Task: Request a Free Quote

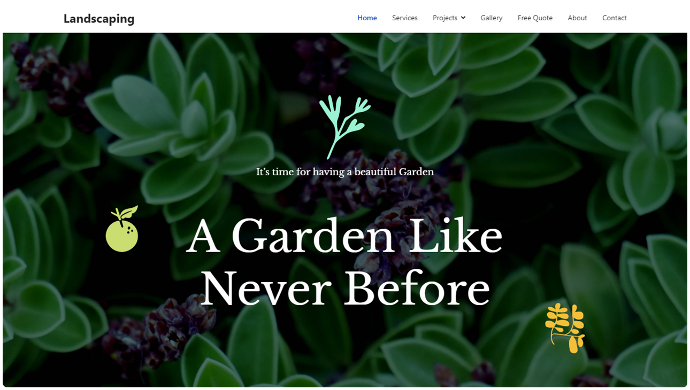Action: coord(535,18)
